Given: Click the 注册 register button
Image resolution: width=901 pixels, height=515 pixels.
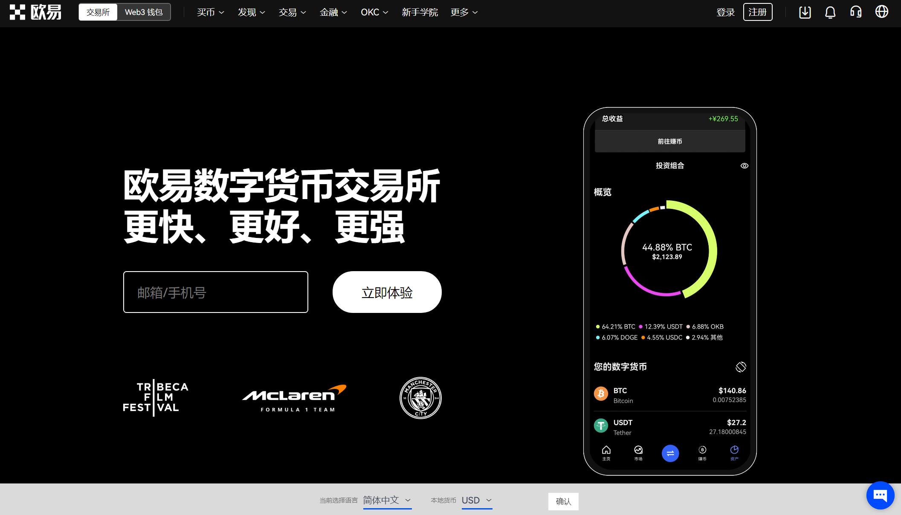Looking at the screenshot, I should (x=758, y=12).
